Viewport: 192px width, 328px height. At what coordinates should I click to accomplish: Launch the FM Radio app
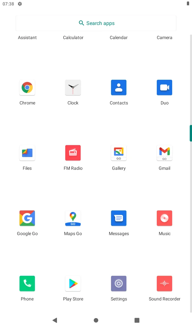(x=73, y=153)
